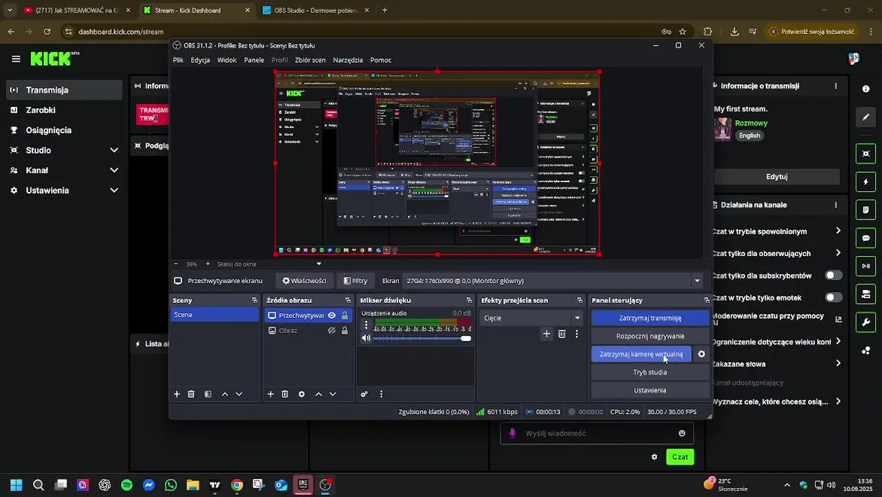
Task: Show the hidden Obraz source
Action: pyautogui.click(x=332, y=331)
